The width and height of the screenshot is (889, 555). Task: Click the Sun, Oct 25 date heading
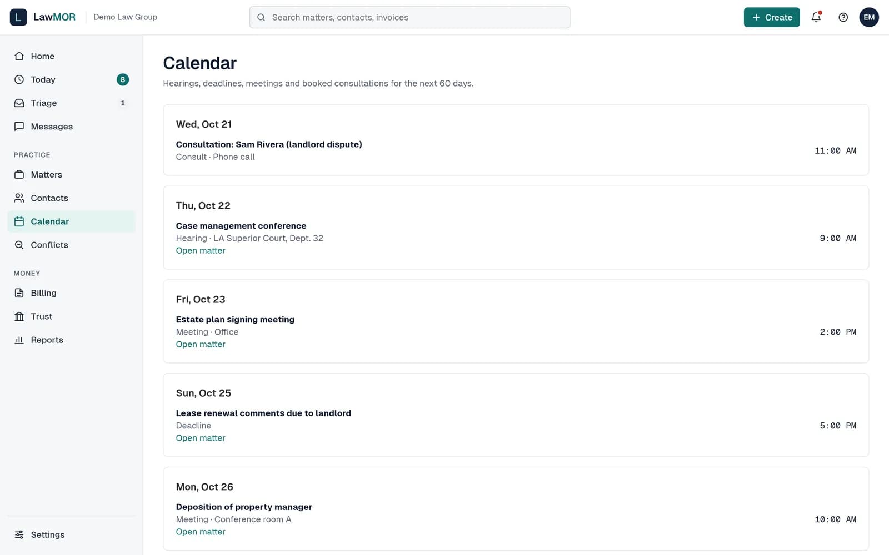pos(203,393)
